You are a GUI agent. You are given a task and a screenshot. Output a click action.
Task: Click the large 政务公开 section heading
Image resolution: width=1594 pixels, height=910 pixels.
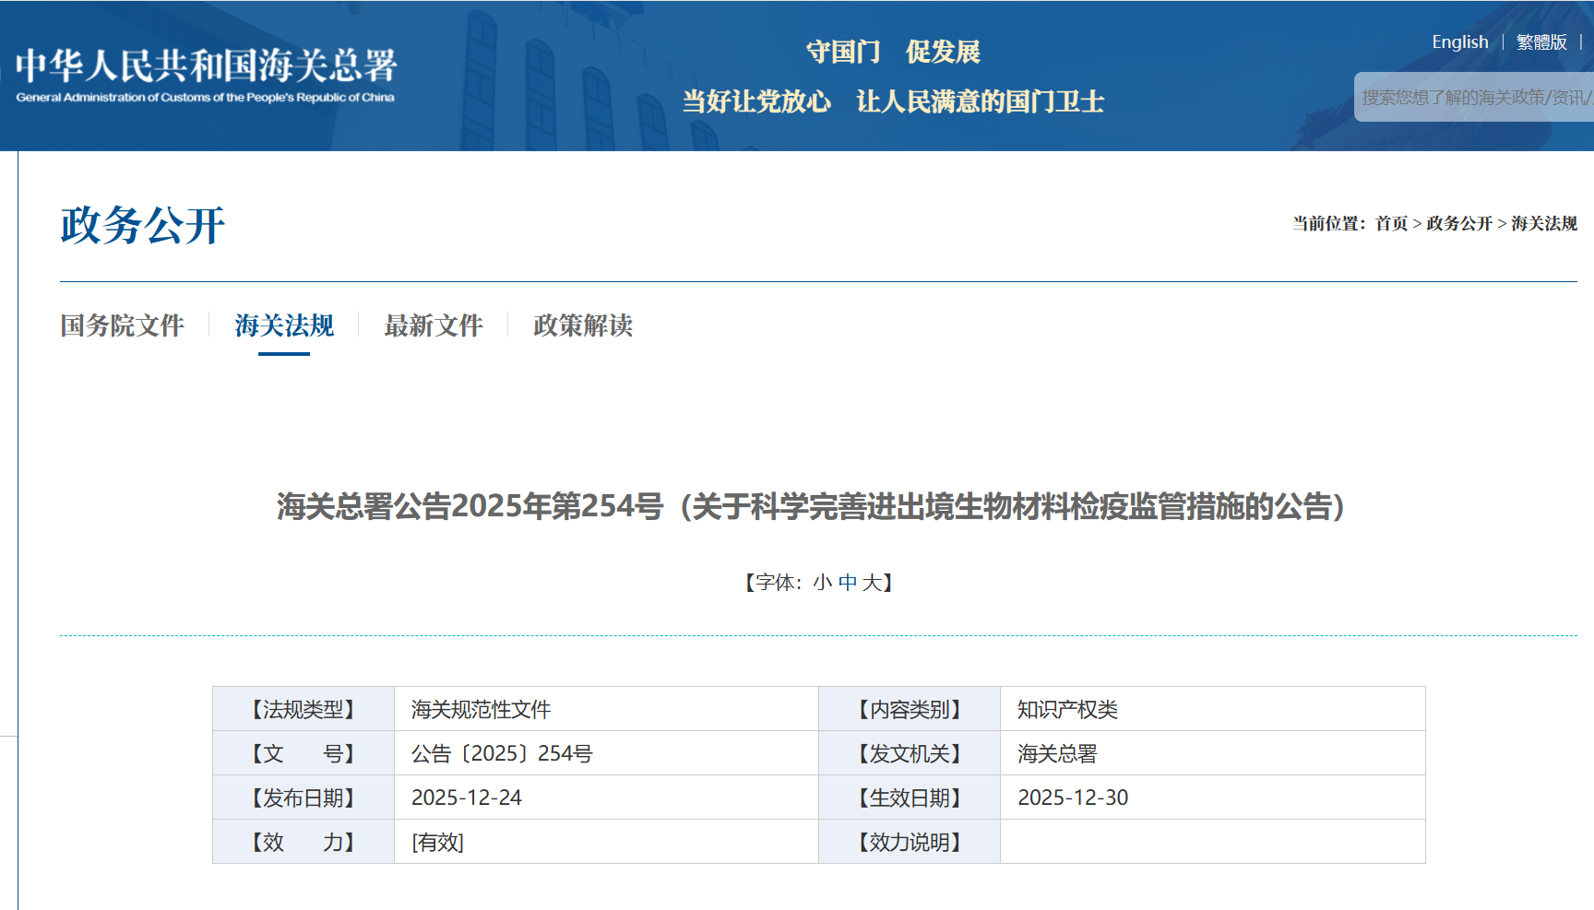click(x=143, y=226)
